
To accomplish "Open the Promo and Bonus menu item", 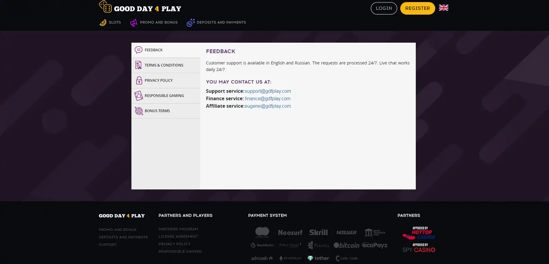I will 159,22.
